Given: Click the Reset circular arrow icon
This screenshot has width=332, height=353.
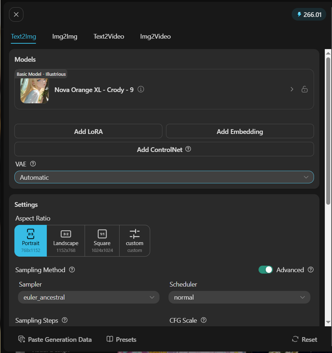Looking at the screenshot, I should point(295,339).
